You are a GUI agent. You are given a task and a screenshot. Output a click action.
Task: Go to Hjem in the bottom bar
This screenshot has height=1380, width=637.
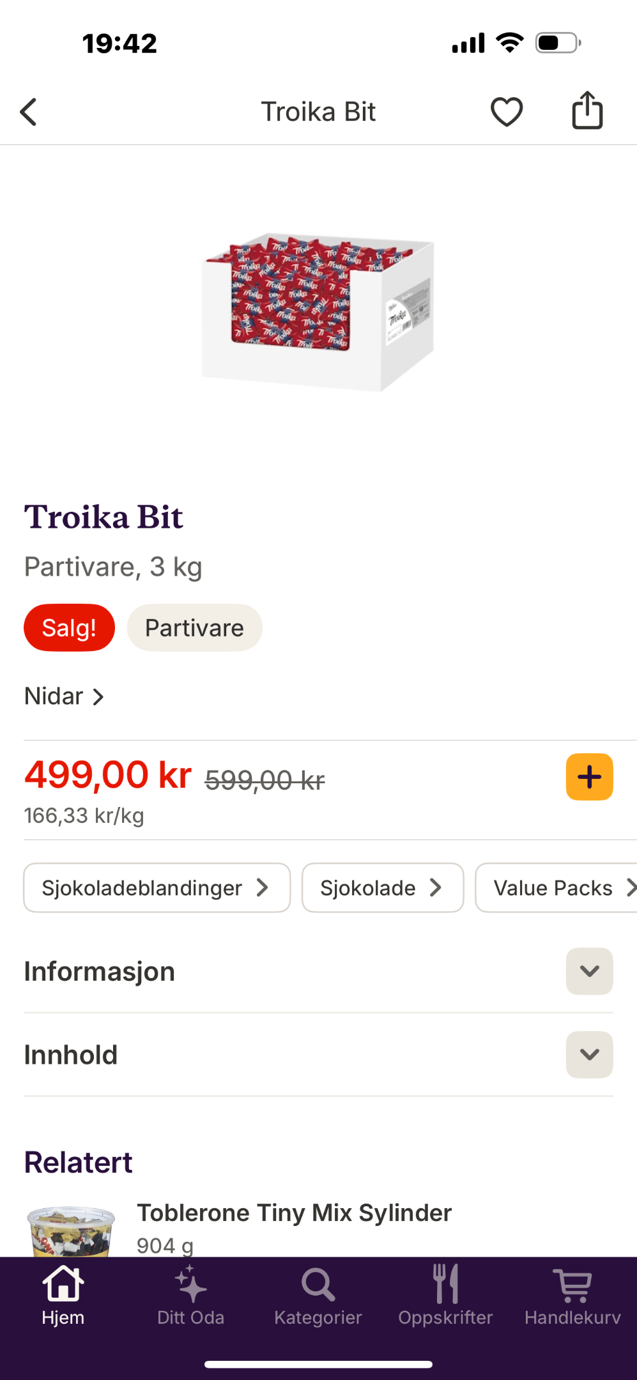[63, 1295]
